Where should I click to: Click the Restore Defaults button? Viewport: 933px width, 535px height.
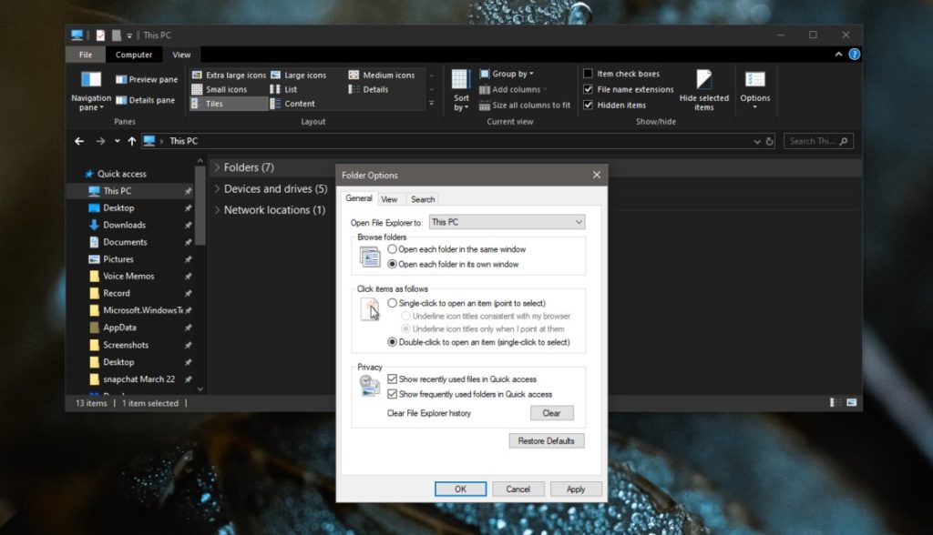coord(549,440)
